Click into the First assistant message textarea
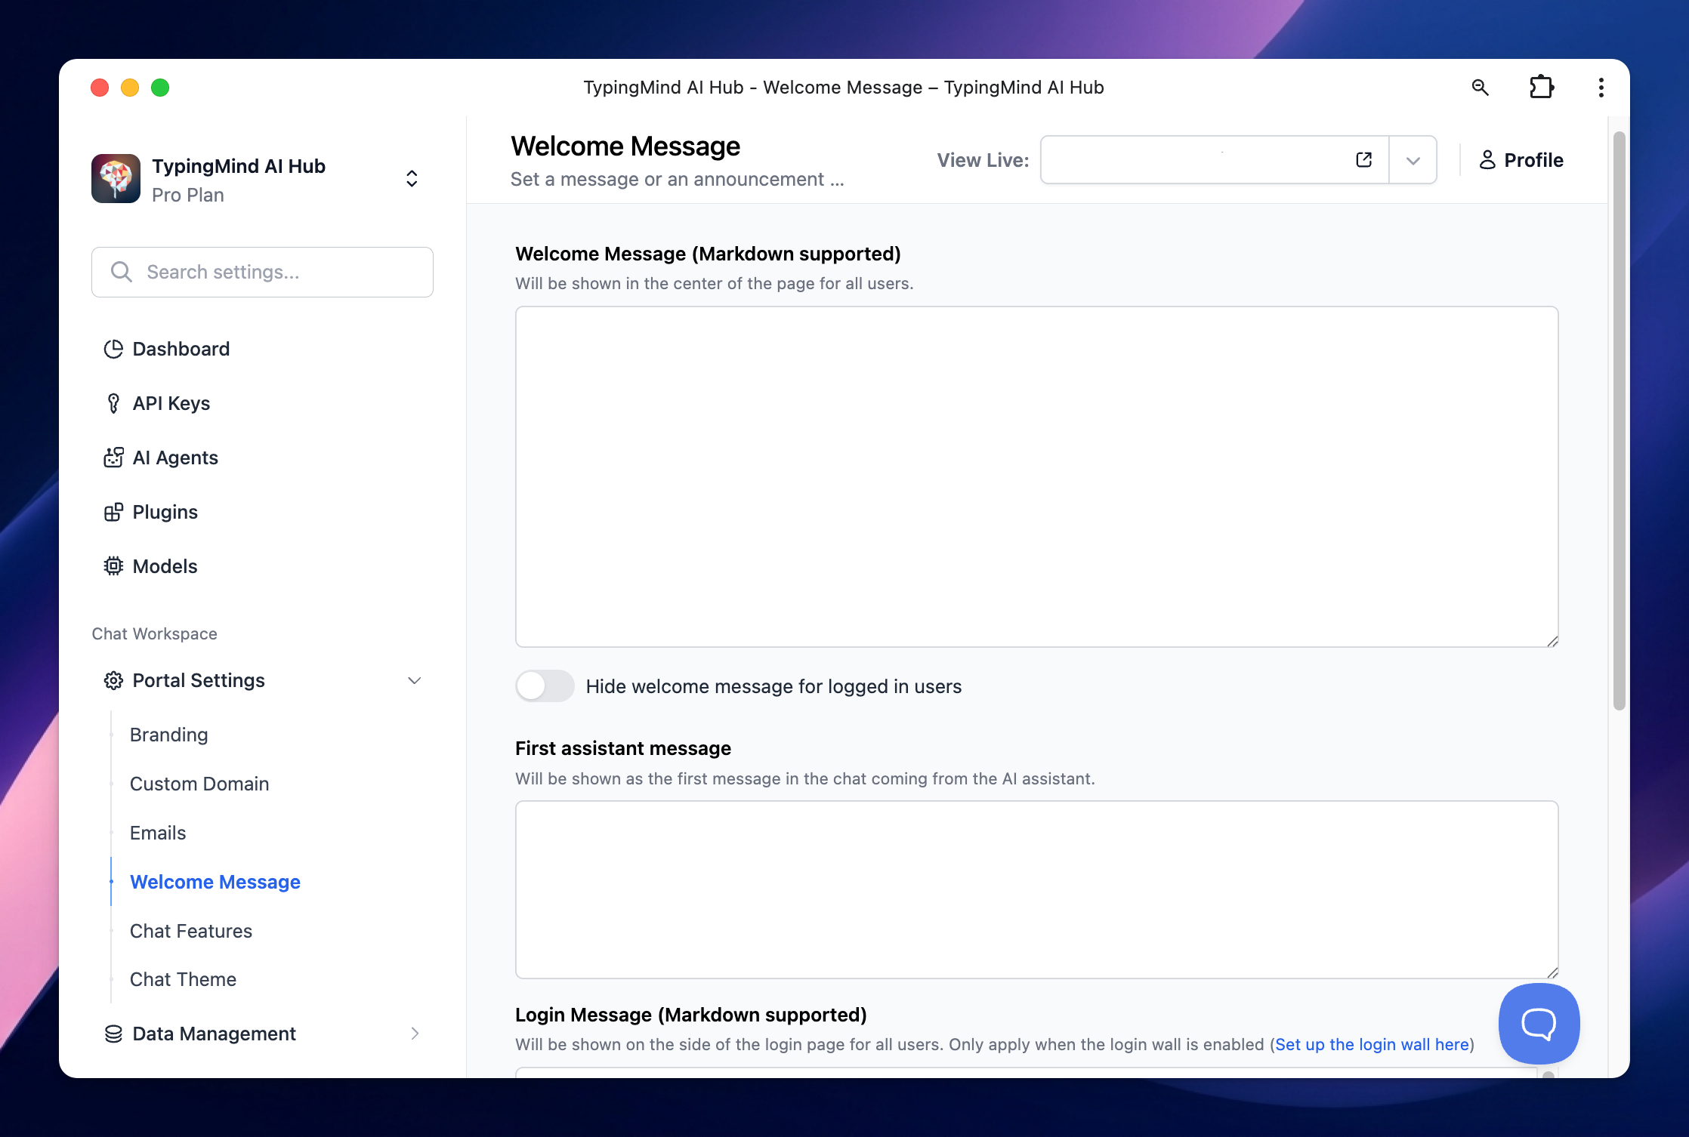 [1036, 889]
